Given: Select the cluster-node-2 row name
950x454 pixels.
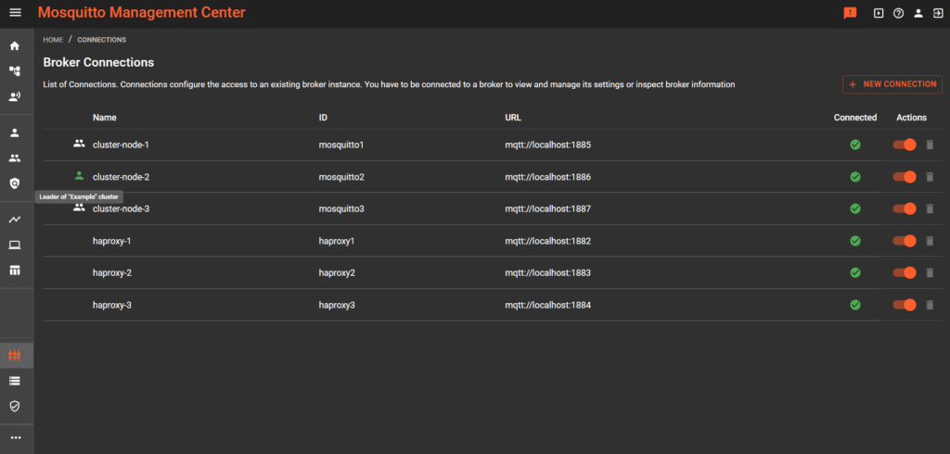Looking at the screenshot, I should (x=122, y=177).
